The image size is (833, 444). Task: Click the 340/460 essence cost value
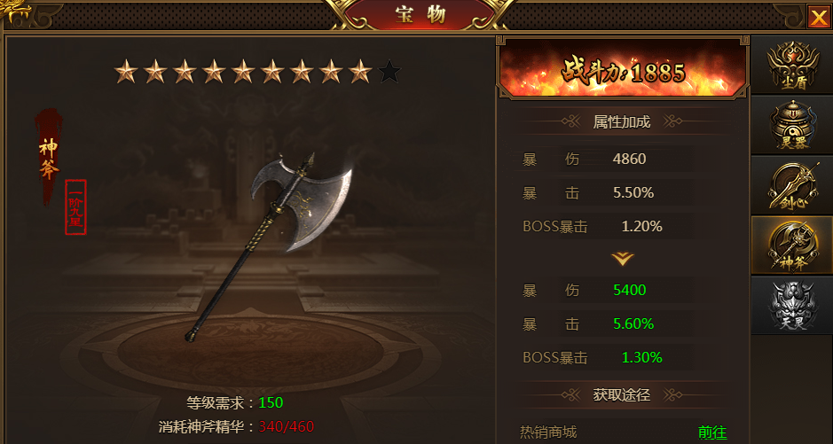point(287,426)
